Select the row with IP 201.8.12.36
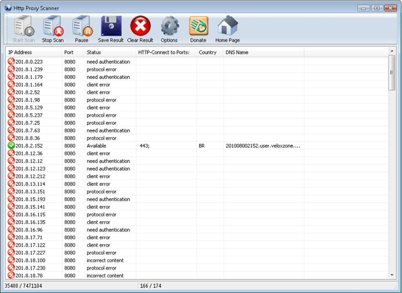Screen dimensions: 402x293 point(197,154)
